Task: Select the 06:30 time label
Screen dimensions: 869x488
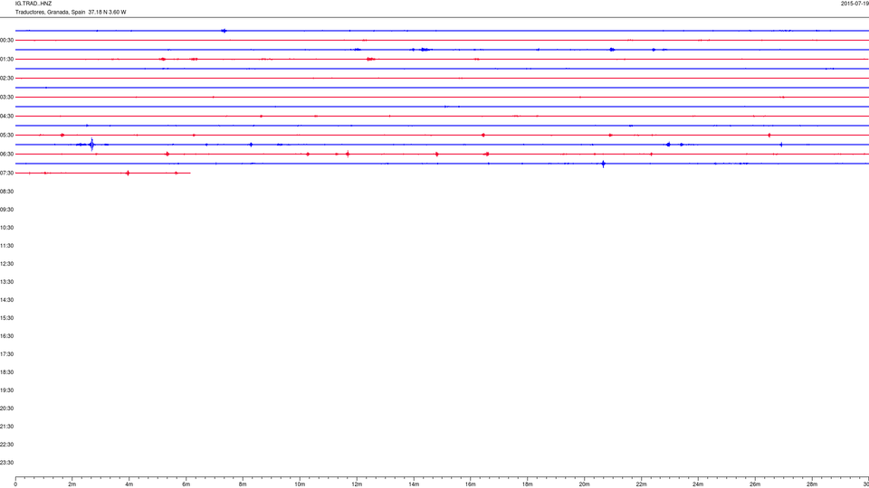Action: pyautogui.click(x=6, y=155)
